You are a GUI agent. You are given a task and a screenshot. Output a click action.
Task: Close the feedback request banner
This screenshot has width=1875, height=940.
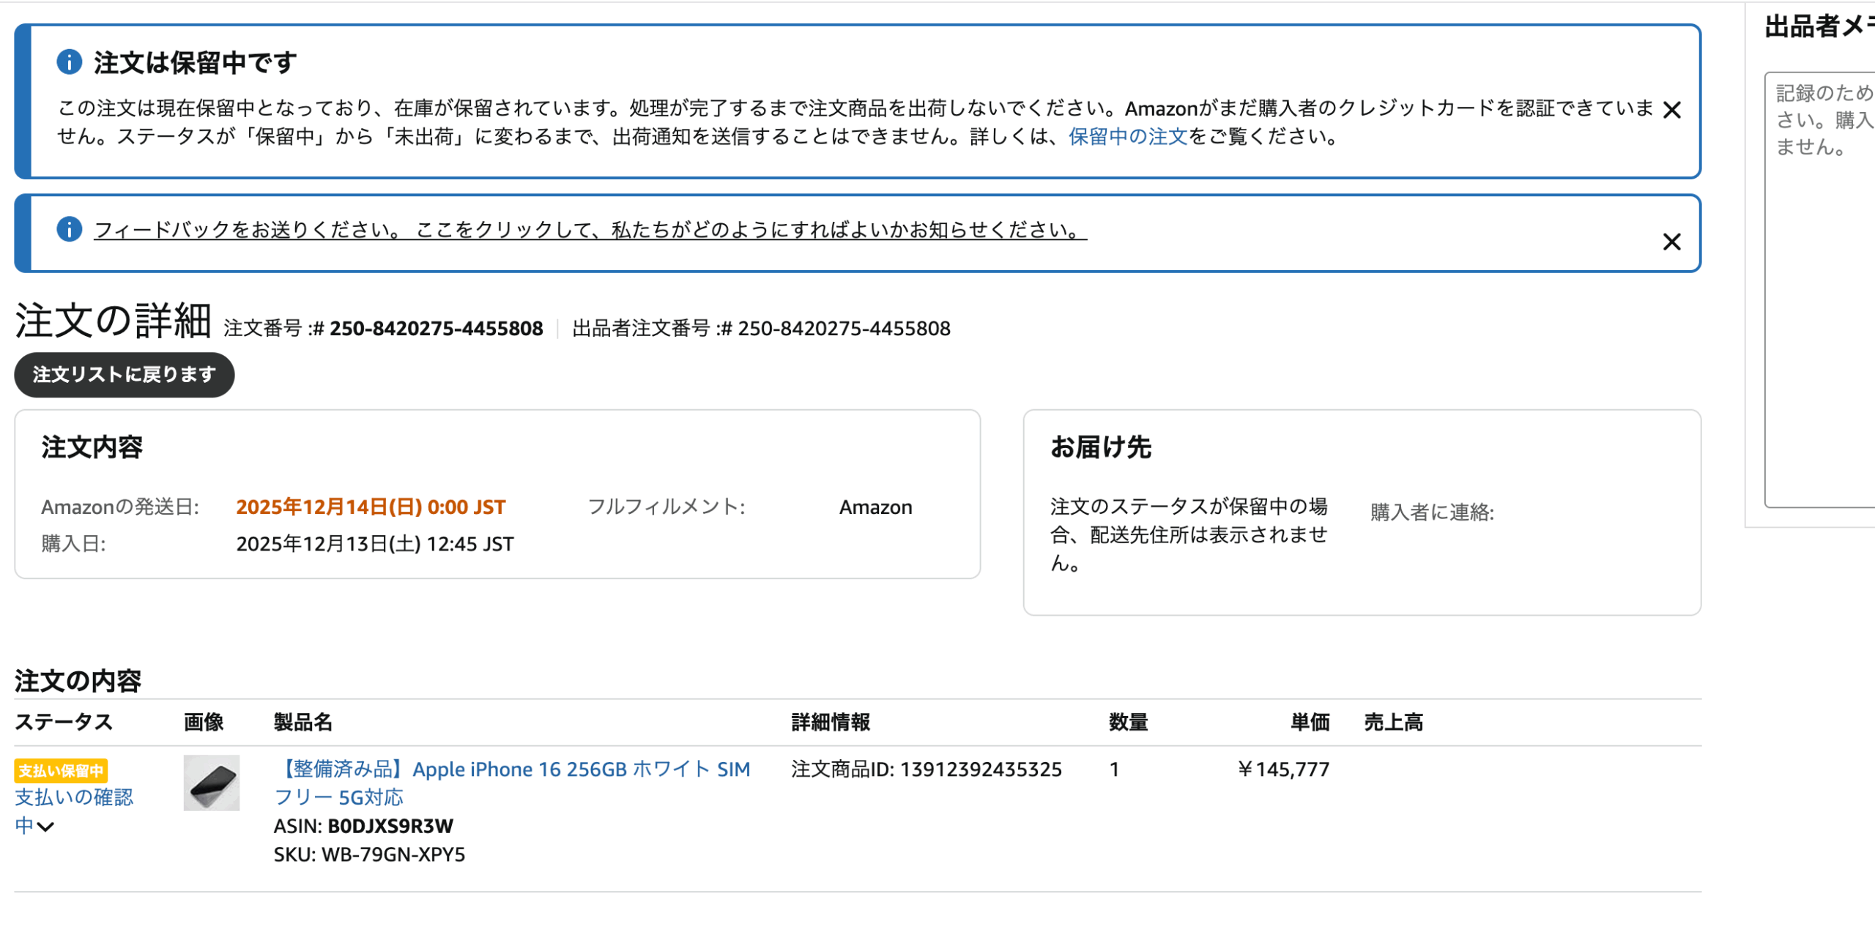pos(1671,242)
